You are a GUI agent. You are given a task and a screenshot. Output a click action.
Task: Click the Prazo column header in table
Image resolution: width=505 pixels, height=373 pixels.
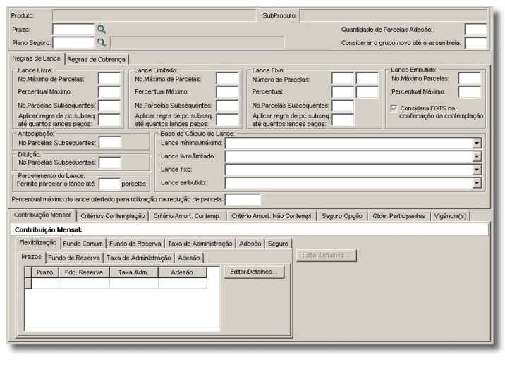[44, 272]
